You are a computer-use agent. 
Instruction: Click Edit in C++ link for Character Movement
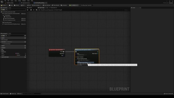point(23,24)
